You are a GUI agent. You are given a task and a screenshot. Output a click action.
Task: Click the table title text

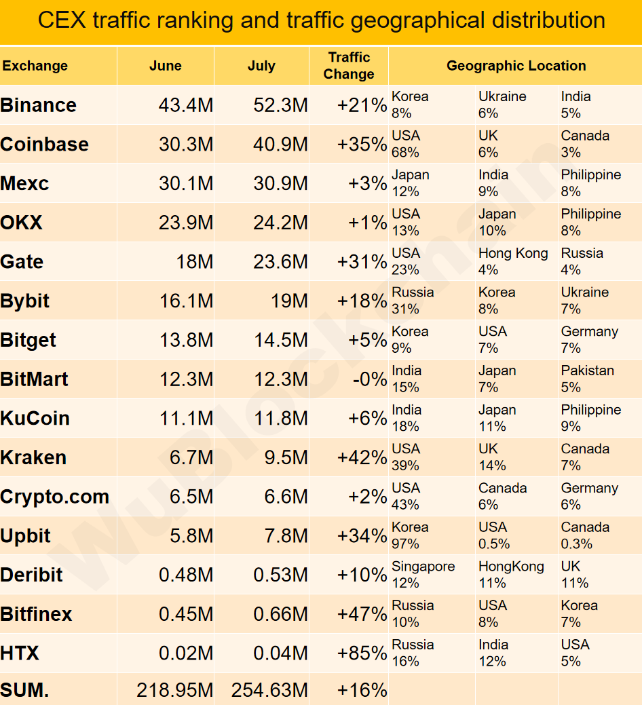pyautogui.click(x=321, y=20)
